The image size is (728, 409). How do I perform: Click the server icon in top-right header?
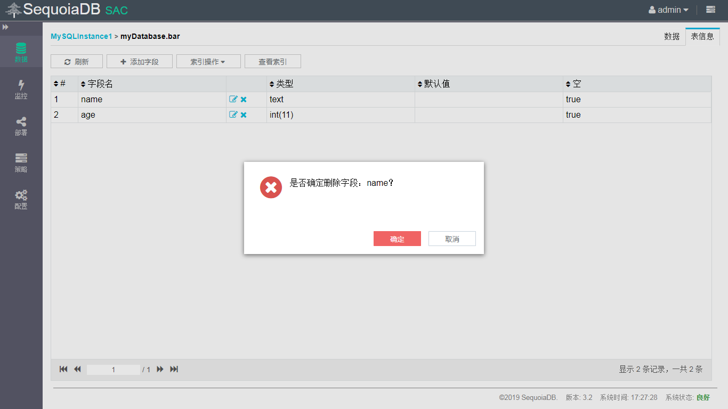point(710,10)
